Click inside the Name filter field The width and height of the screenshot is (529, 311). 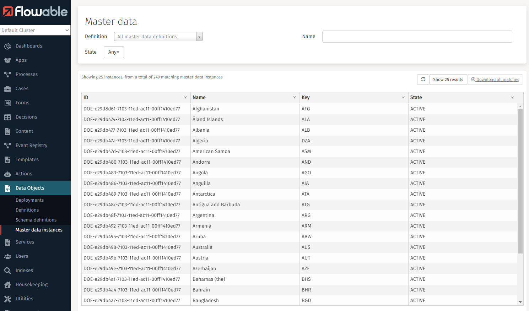[417, 36]
